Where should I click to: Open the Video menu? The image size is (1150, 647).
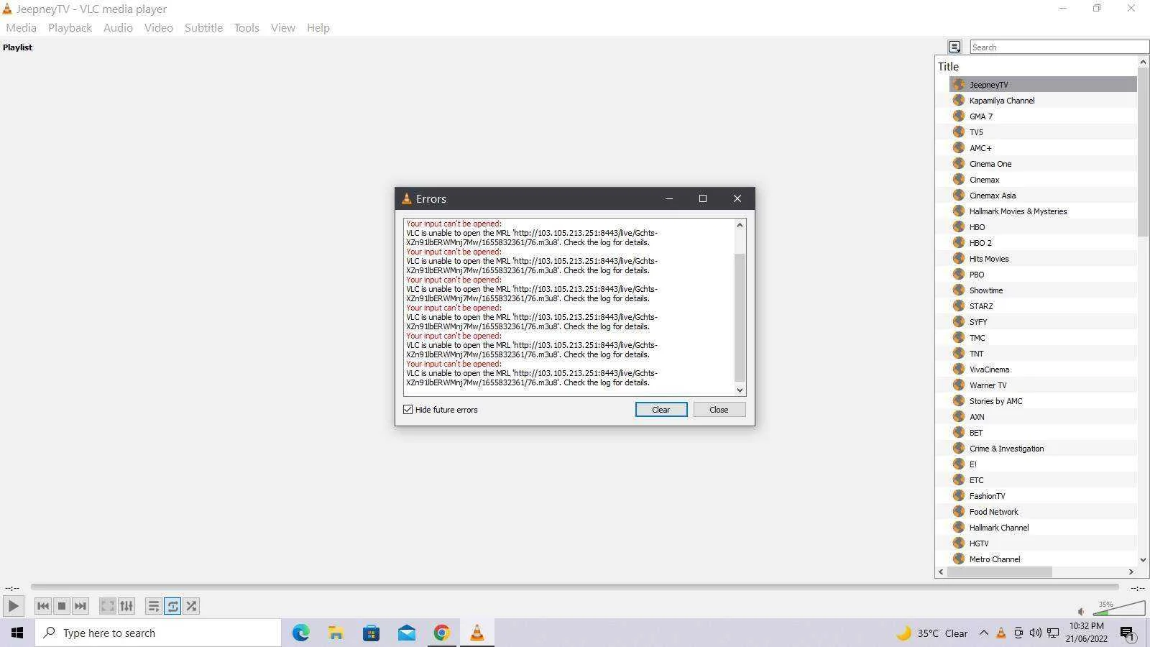pyautogui.click(x=158, y=27)
